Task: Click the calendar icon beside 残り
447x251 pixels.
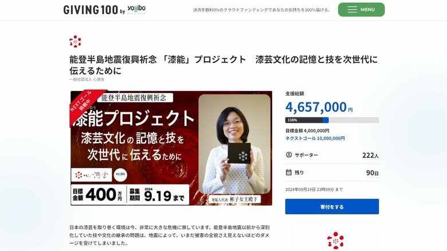Action: click(x=288, y=172)
